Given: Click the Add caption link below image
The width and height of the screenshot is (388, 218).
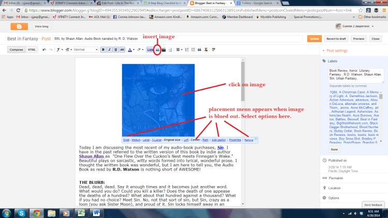Looking at the screenshot, I should pos(219,139).
